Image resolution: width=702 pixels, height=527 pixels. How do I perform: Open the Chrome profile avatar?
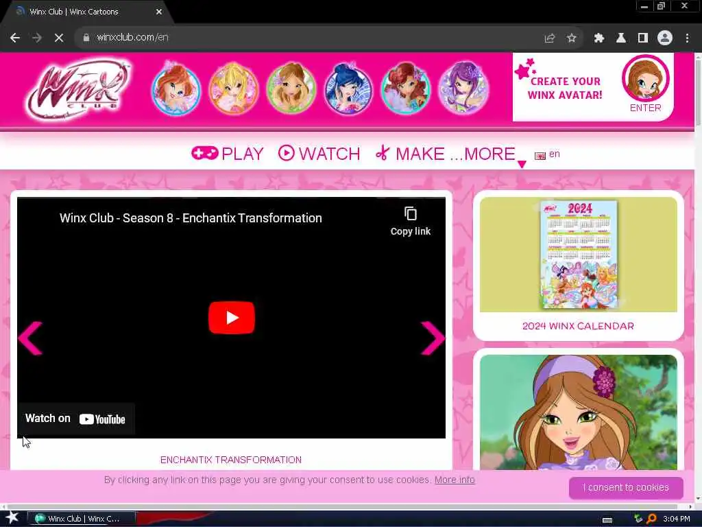point(665,38)
